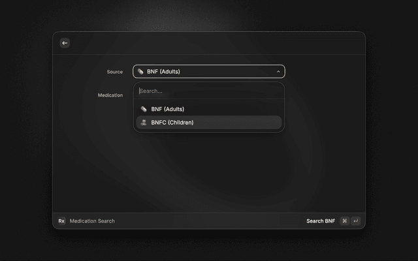Collapse the Source dropdown using its chevron
The height and width of the screenshot is (261, 418).
pyautogui.click(x=278, y=72)
